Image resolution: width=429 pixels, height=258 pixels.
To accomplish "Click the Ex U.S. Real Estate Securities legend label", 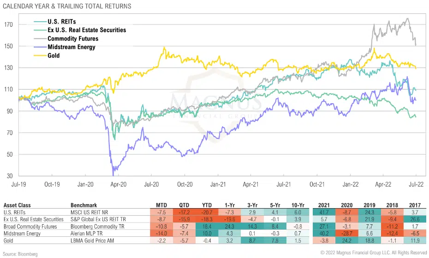I will coord(87,30).
